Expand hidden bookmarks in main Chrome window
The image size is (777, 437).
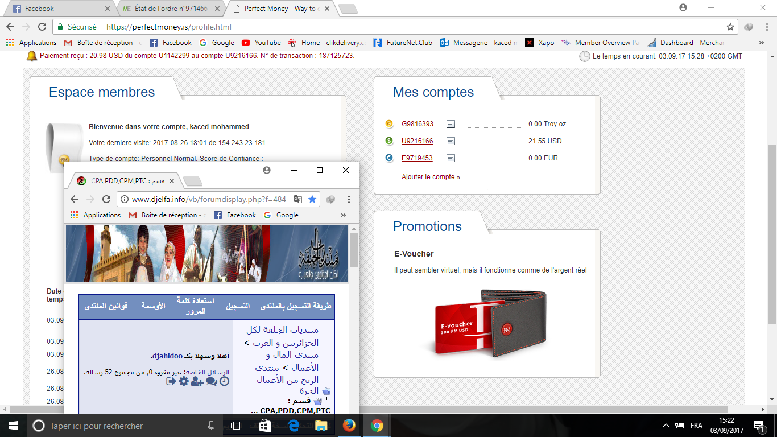click(762, 43)
